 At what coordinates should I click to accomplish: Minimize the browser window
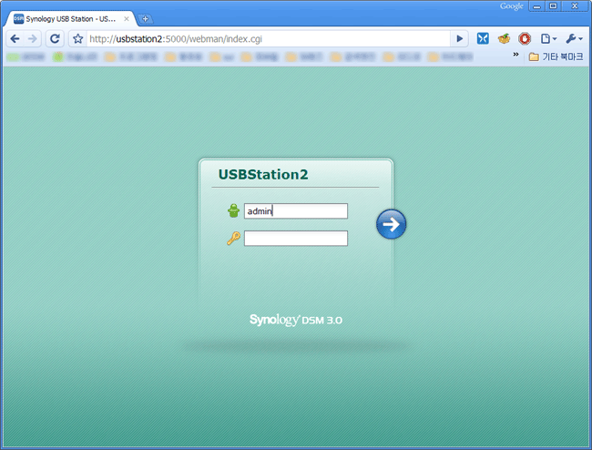[536, 6]
